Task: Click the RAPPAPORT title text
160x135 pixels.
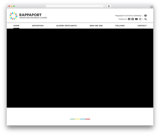Action: click(x=30, y=15)
